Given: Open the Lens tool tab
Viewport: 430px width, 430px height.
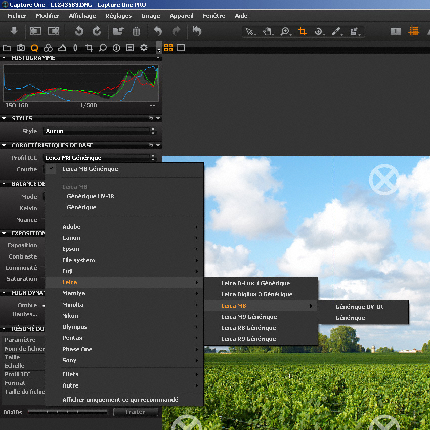Looking at the screenshot, I should coord(75,48).
